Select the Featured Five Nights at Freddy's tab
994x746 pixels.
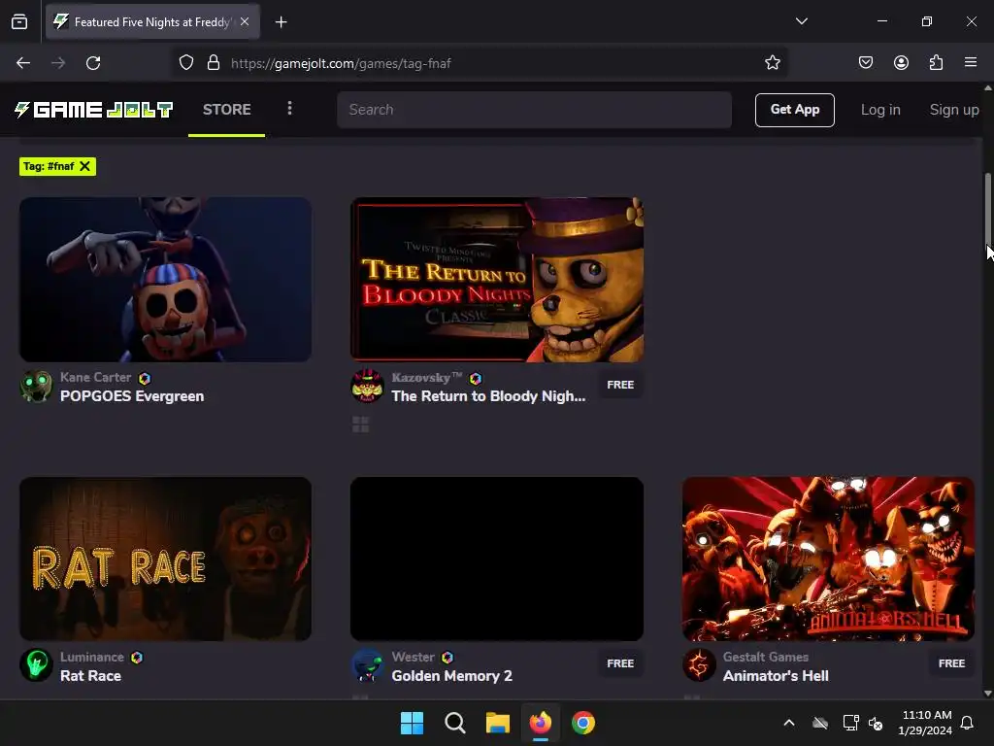pos(152,22)
